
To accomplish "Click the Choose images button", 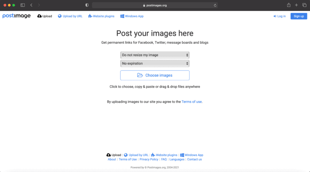I will pyautogui.click(x=155, y=75).
